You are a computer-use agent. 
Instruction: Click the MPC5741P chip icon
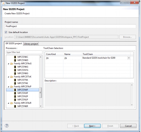click(x=15, y=100)
